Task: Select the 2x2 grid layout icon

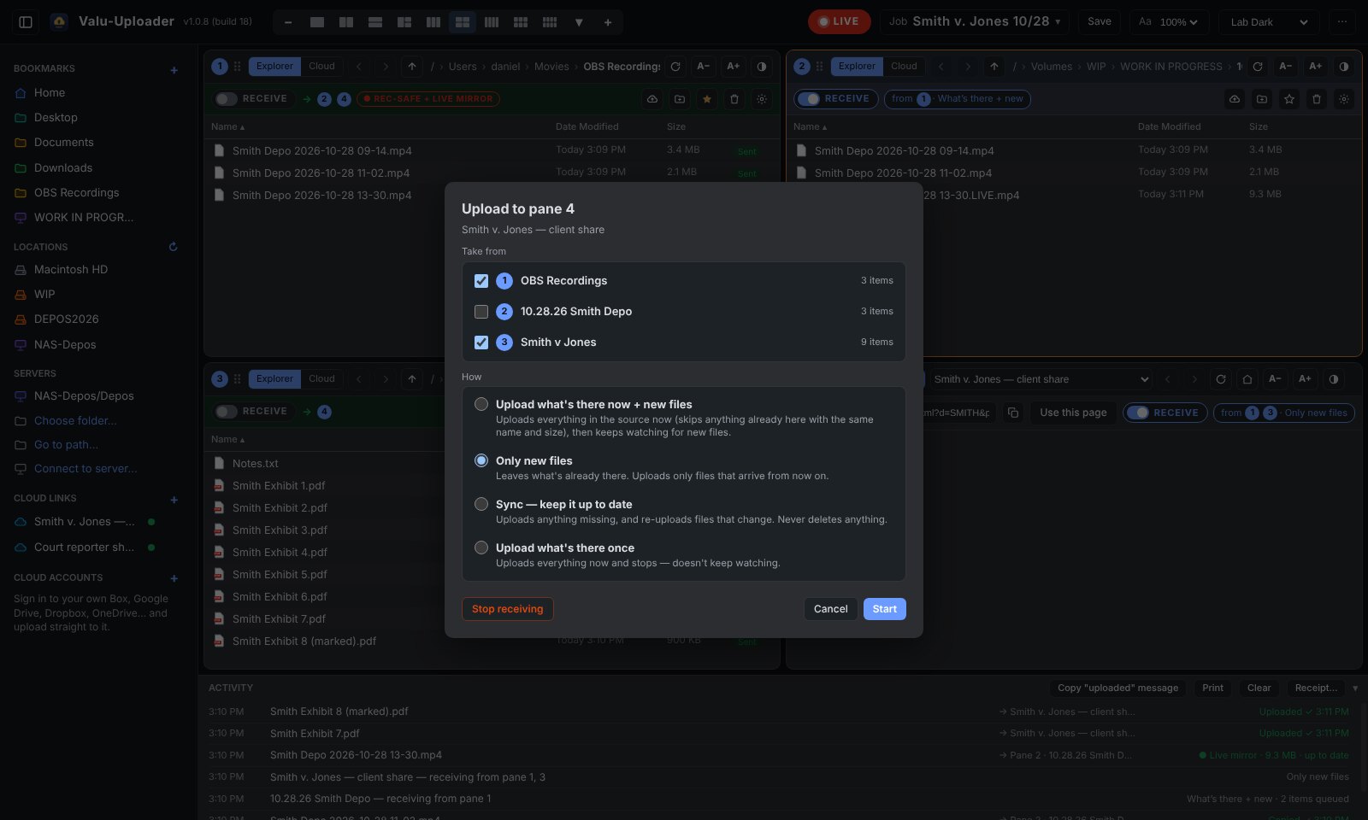Action: [x=463, y=22]
